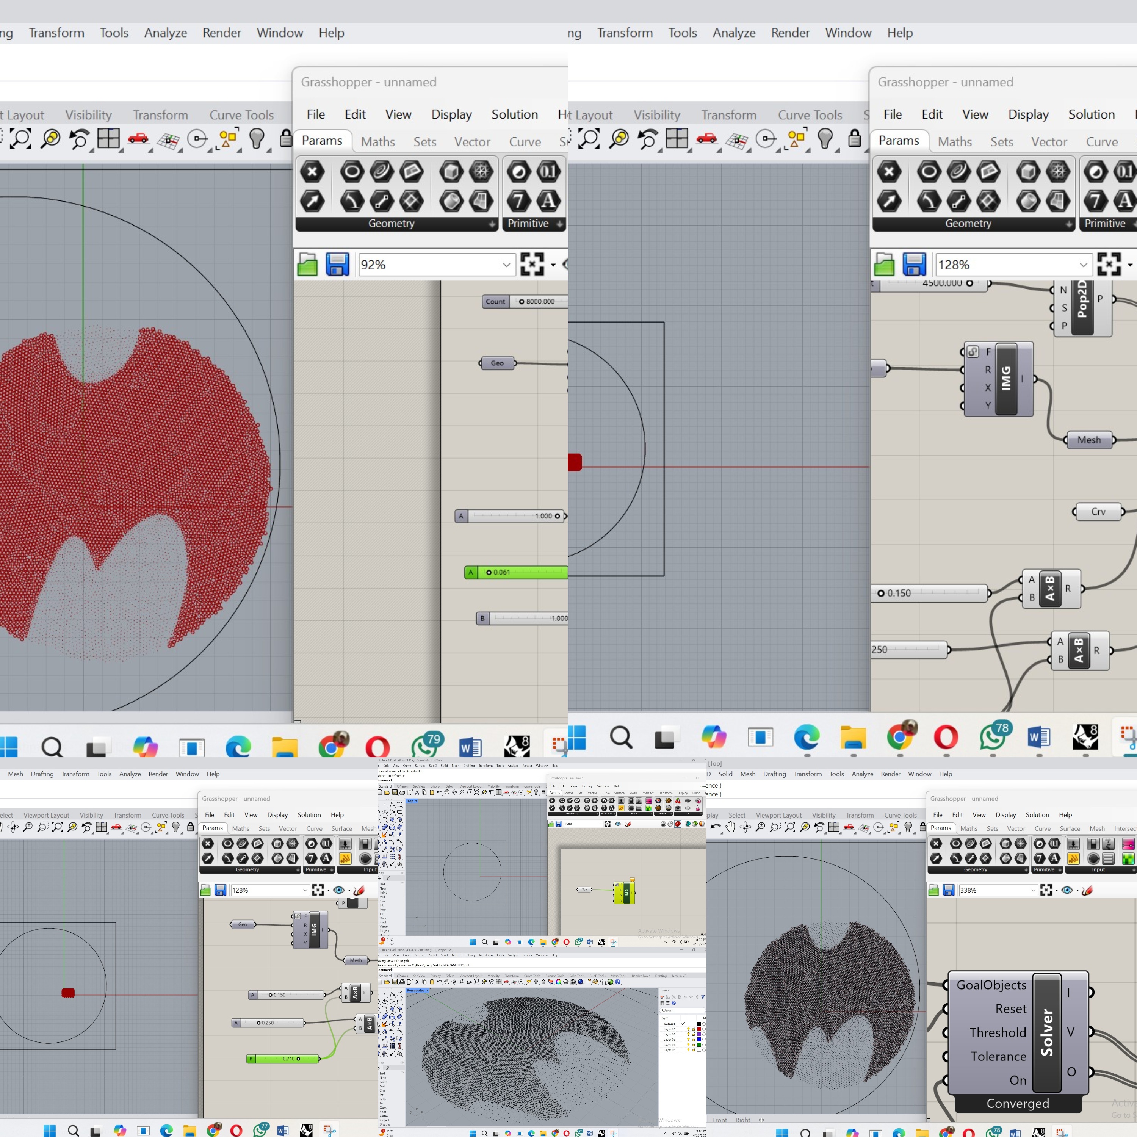Viewport: 1137px width, 1137px height.
Task: Open the 150% zoom combo box
Action: pos(583,824)
